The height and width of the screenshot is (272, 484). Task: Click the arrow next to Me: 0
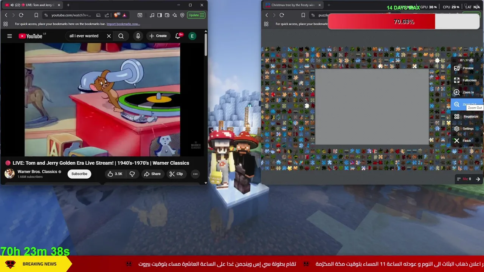point(478,179)
